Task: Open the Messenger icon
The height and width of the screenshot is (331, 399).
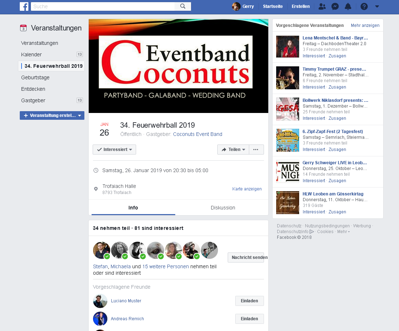Action: (335, 6)
